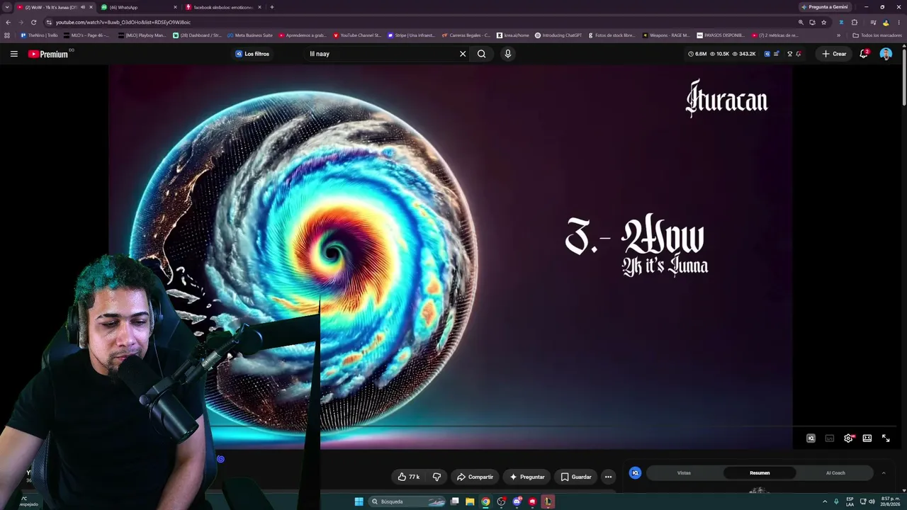This screenshot has width=907, height=510.
Task: Start voice search with the microphone
Action: pyautogui.click(x=507, y=54)
